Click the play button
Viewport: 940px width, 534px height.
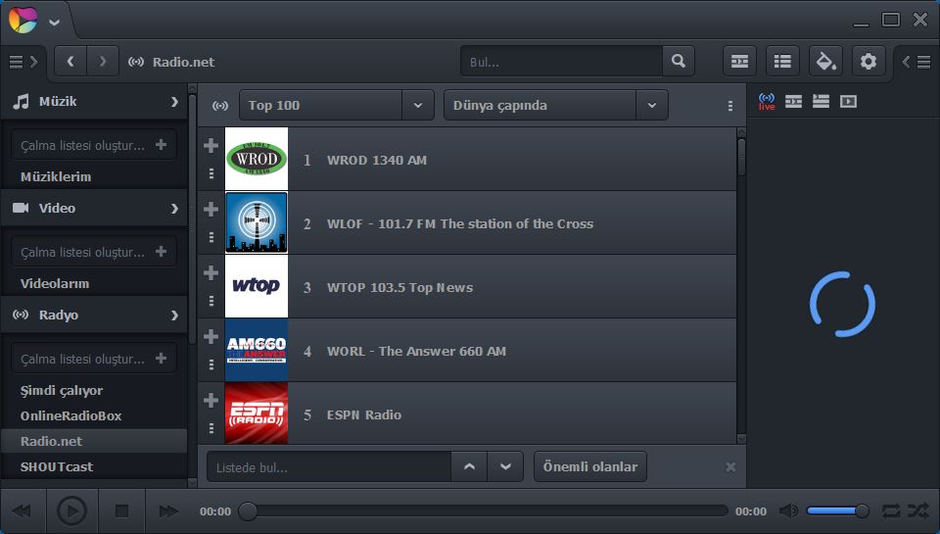click(x=71, y=511)
